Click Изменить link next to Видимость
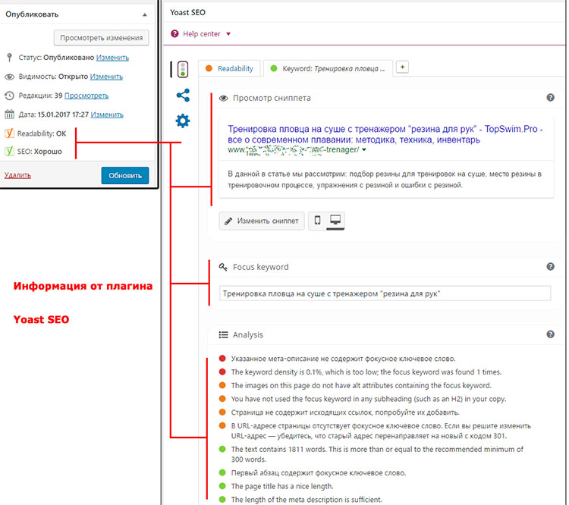 (106, 77)
